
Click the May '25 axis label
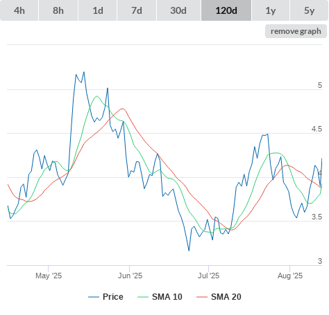49,276
